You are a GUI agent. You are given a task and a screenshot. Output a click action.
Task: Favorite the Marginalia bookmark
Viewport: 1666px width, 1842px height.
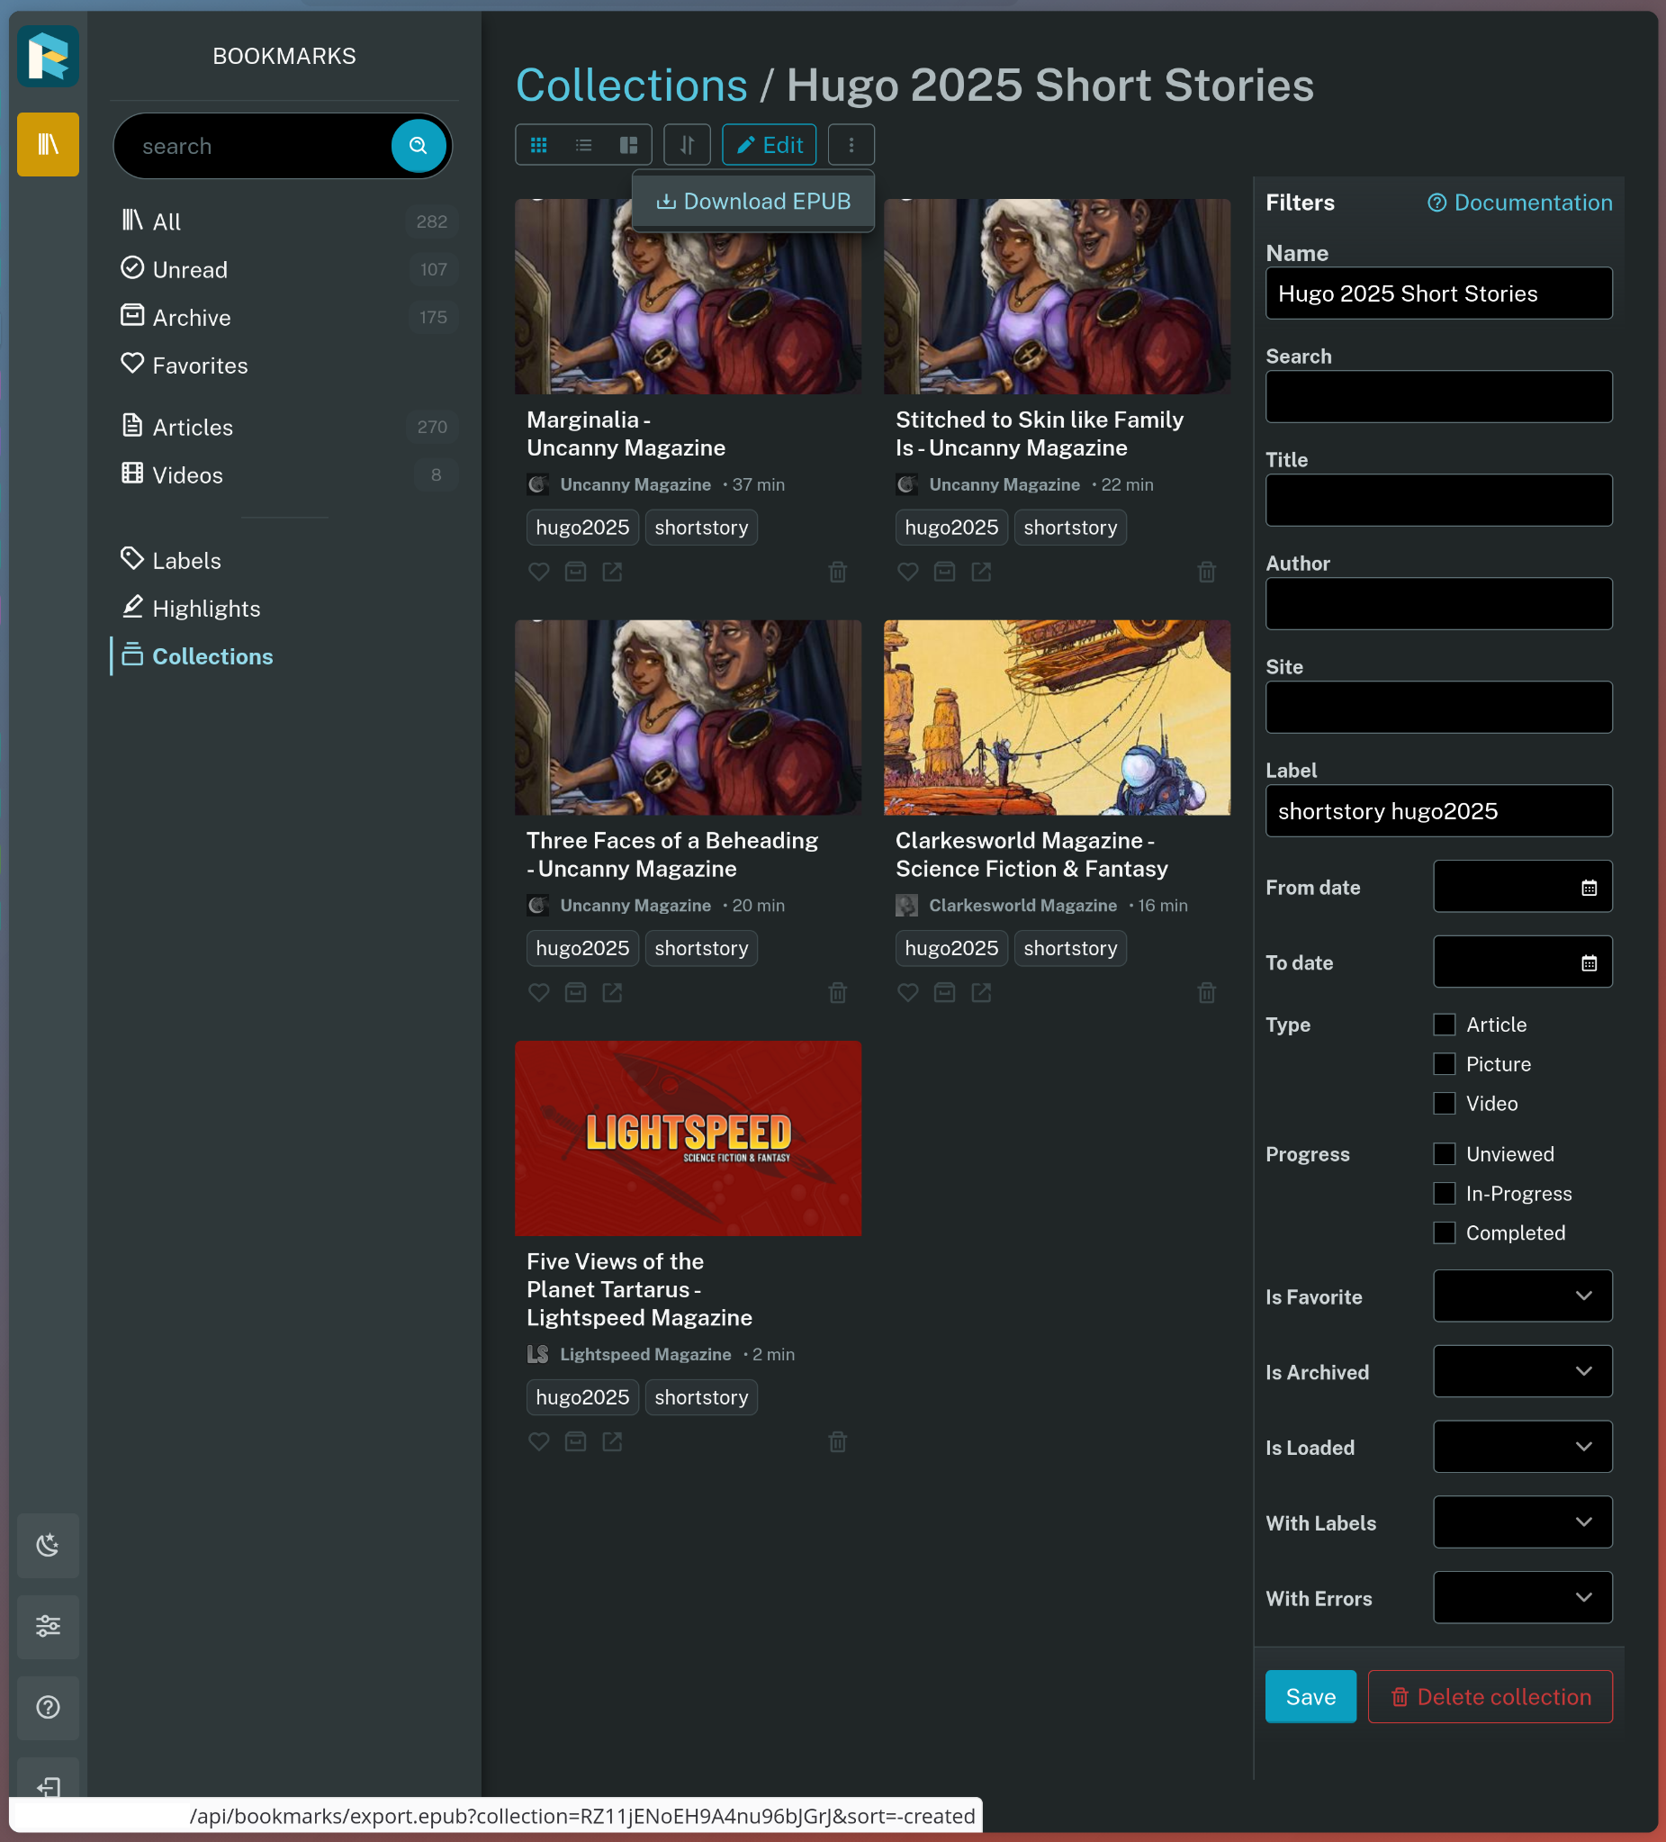point(539,572)
